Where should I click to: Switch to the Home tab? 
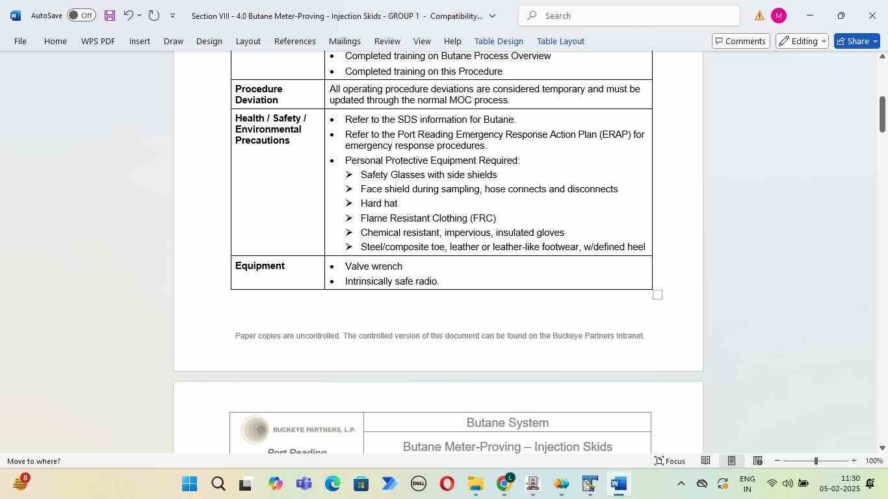pyautogui.click(x=55, y=41)
